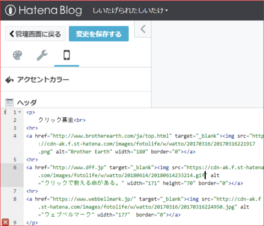Image resolution: width=264 pixels, height=226 pixels.
Task: Click width="171" attribute in line 6
Action: [144, 184]
